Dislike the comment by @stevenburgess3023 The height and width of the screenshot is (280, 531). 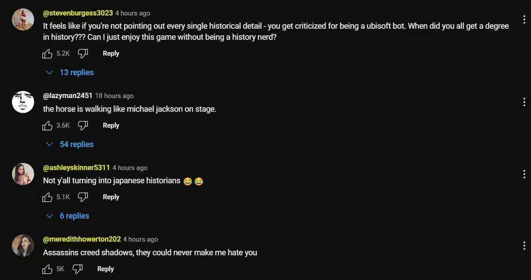83,53
